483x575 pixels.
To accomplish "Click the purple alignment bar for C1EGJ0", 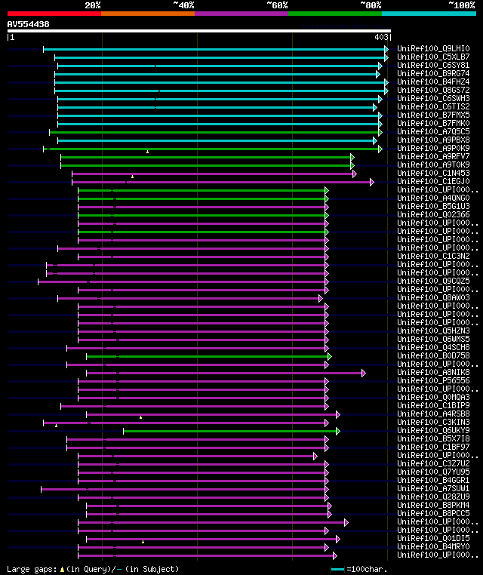I will pos(223,182).
